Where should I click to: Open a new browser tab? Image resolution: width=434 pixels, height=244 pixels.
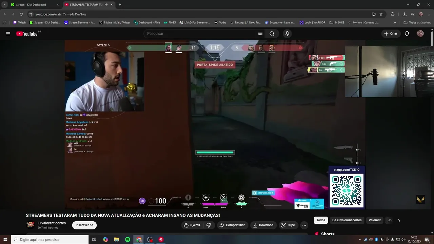tap(120, 5)
